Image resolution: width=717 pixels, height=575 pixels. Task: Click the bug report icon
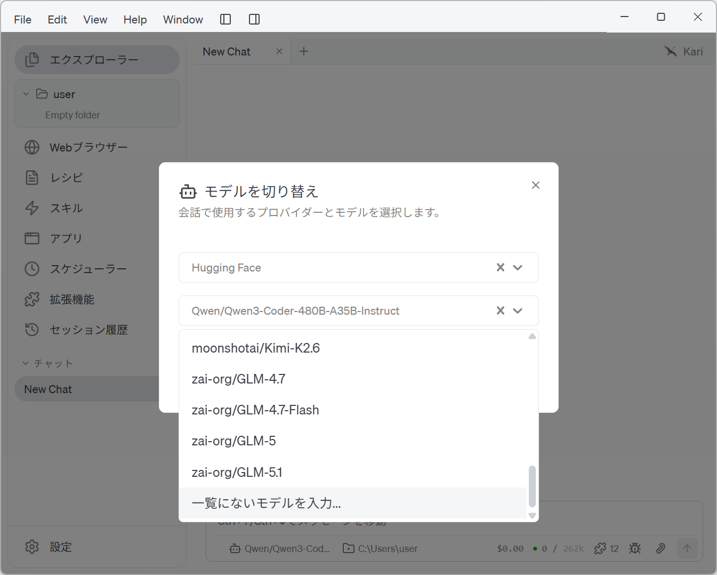click(x=635, y=548)
